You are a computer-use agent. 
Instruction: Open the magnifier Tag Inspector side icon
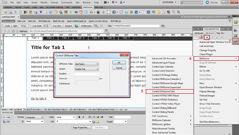(236, 41)
